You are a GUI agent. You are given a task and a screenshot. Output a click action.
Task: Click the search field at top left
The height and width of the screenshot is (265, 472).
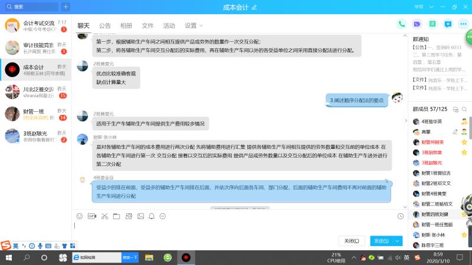(32, 6)
